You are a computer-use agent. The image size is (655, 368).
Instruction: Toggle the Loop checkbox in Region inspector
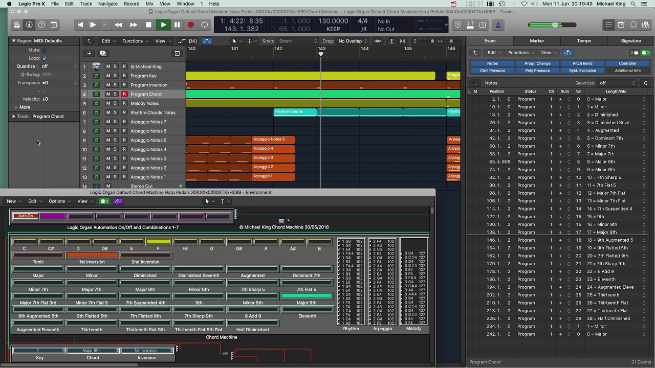pyautogui.click(x=45, y=58)
